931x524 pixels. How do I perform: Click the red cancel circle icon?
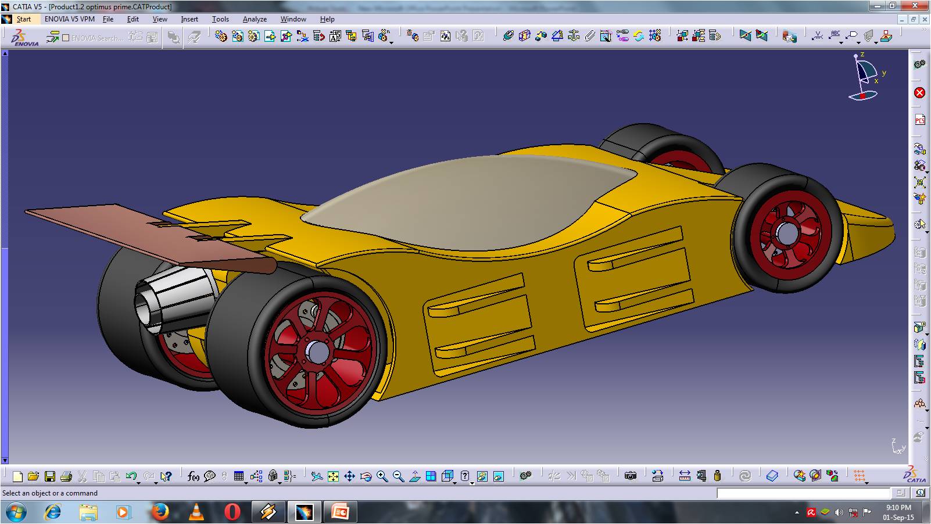tap(919, 93)
